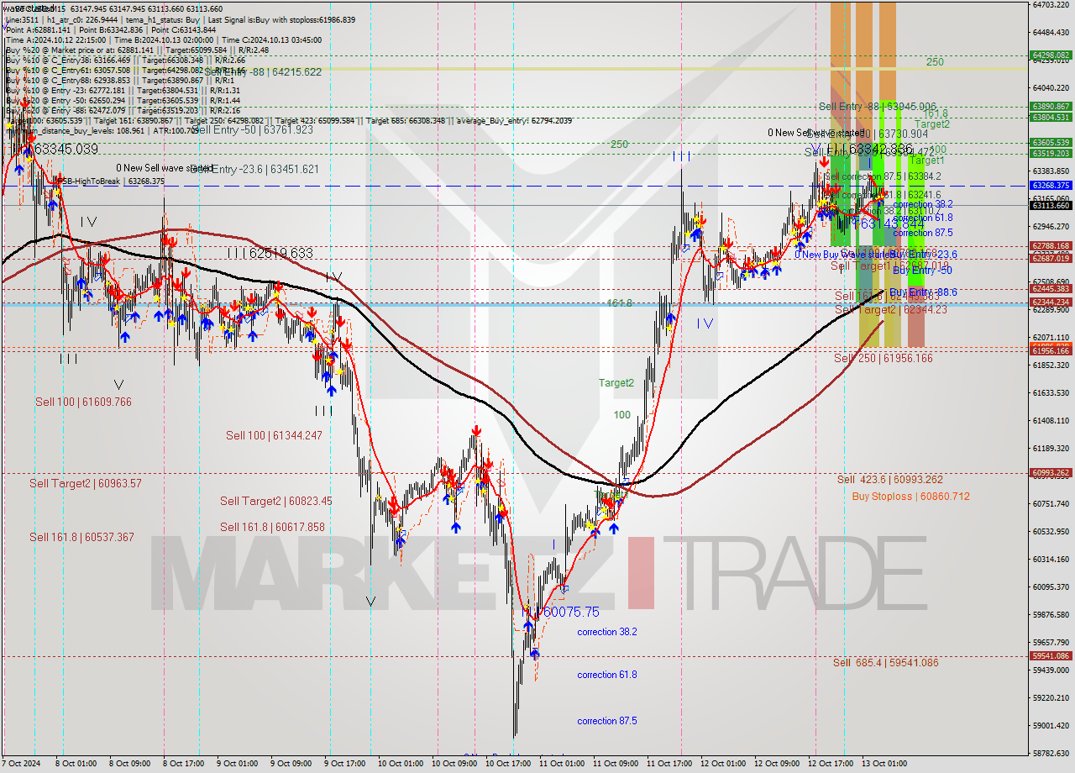This screenshot has width=1075, height=773.
Task: Click 'Sell 161.8 | 60537.367' label
Action: (x=81, y=537)
